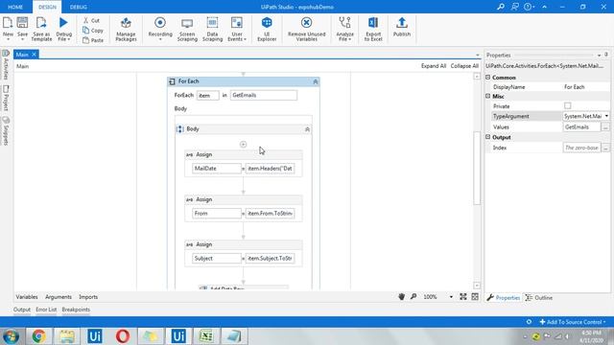The height and width of the screenshot is (345, 614).
Task: Click Expand All link
Action: pos(434,66)
